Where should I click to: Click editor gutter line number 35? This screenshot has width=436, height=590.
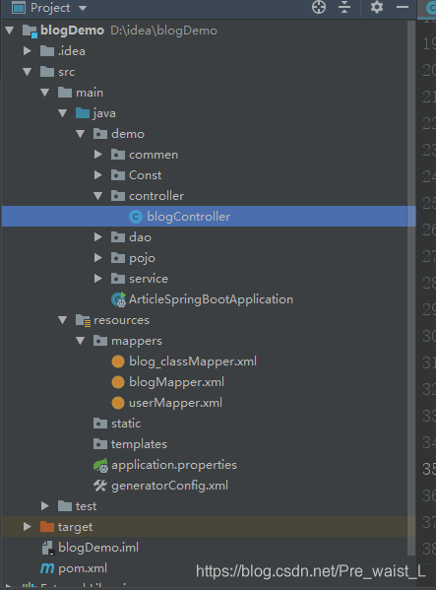tap(428, 469)
